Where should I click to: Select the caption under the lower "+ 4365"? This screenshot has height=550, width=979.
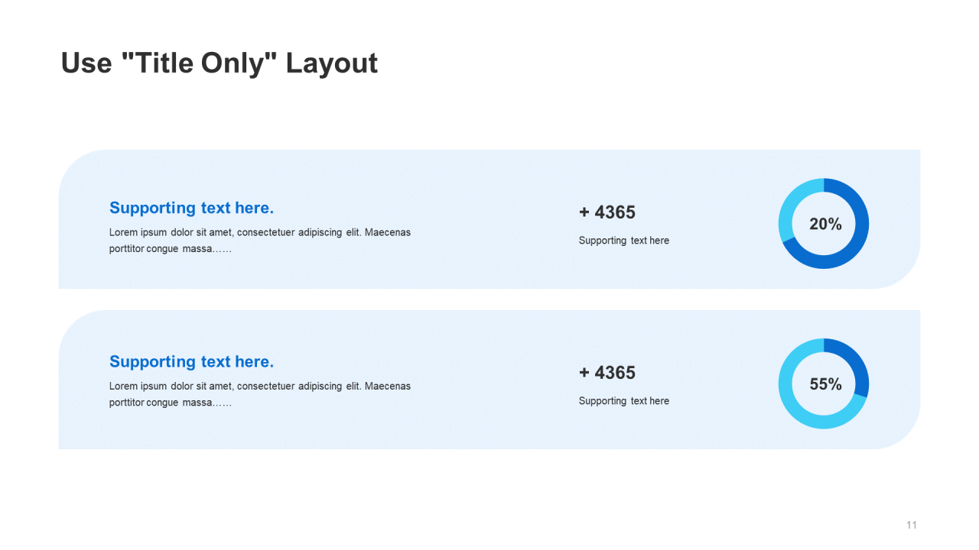tap(624, 401)
